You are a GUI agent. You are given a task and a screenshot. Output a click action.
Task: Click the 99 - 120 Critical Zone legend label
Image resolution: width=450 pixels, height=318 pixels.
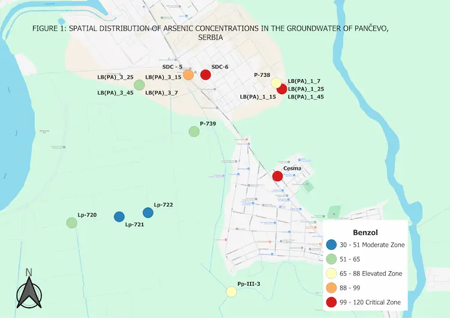(371, 302)
